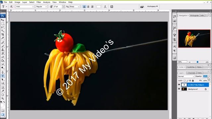The image size is (212, 119).
Task: Switch to the Histogram tab
Action: click(194, 16)
